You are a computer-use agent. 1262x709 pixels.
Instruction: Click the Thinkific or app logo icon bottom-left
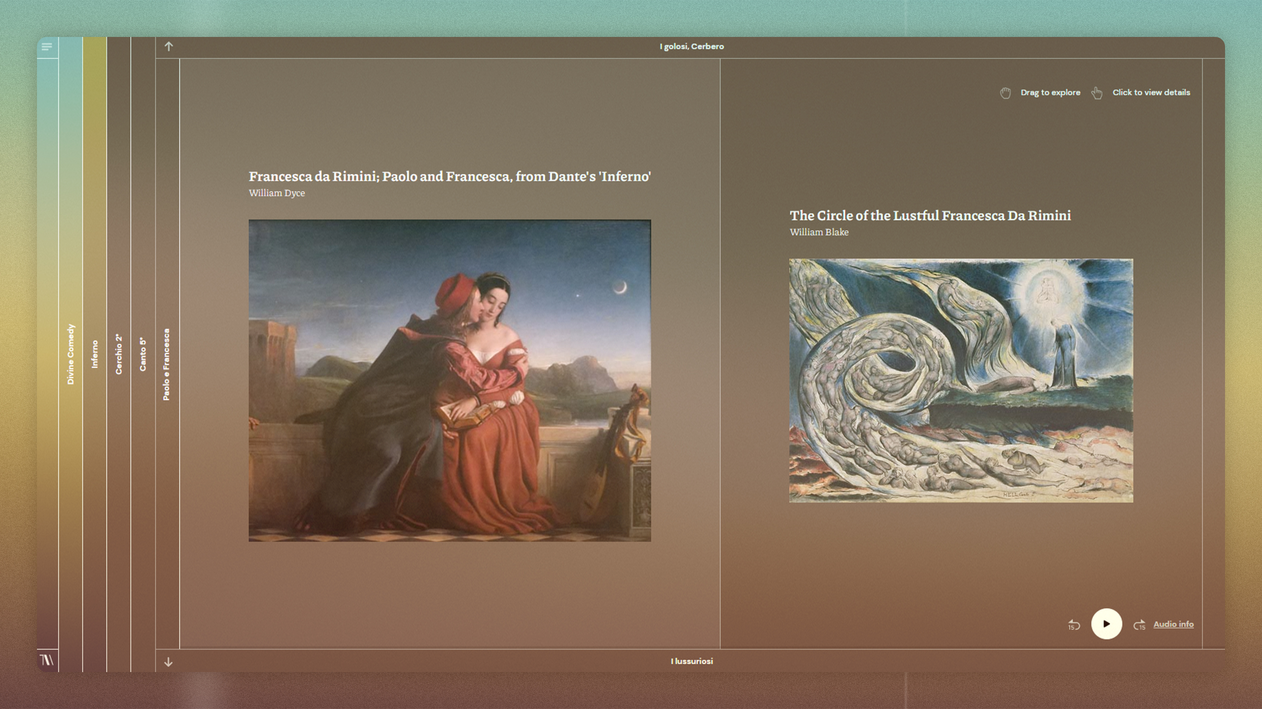47,660
